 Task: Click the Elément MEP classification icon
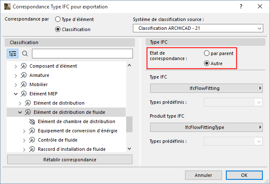tap(24, 94)
